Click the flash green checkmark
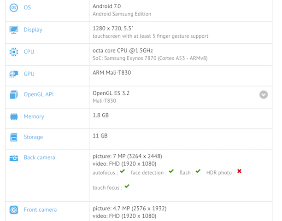The width and height of the screenshot is (282, 221). (x=198, y=171)
